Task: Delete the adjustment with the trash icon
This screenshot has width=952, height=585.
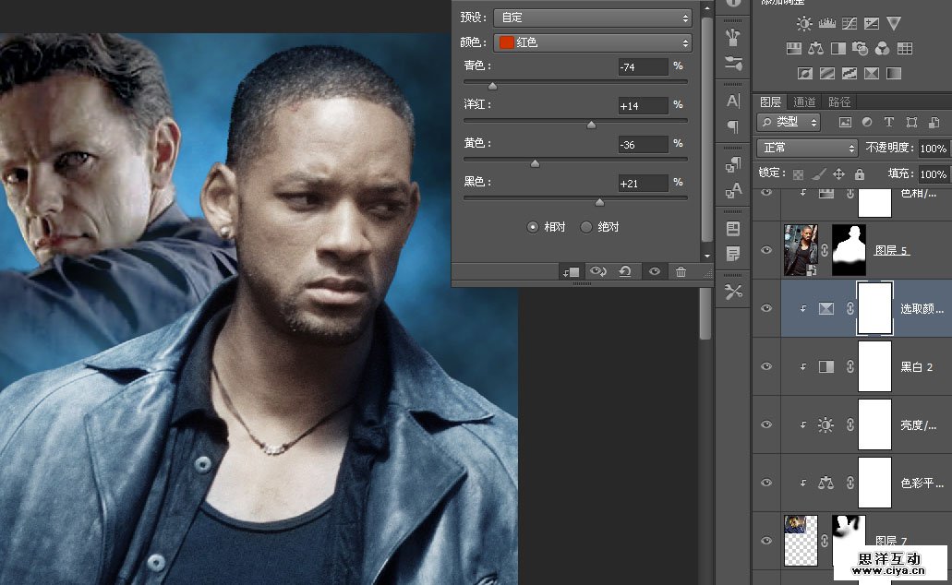Action: pyautogui.click(x=681, y=271)
